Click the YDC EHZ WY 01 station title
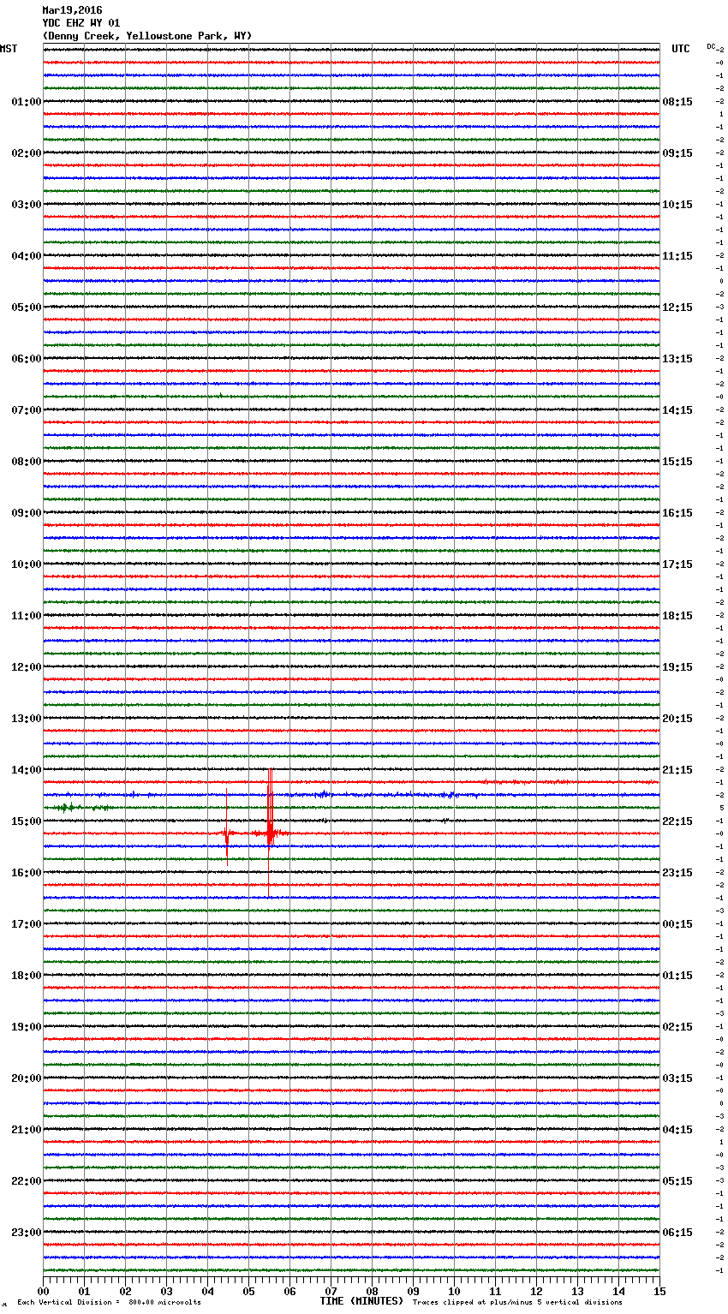This screenshot has width=728, height=1314. [x=81, y=23]
